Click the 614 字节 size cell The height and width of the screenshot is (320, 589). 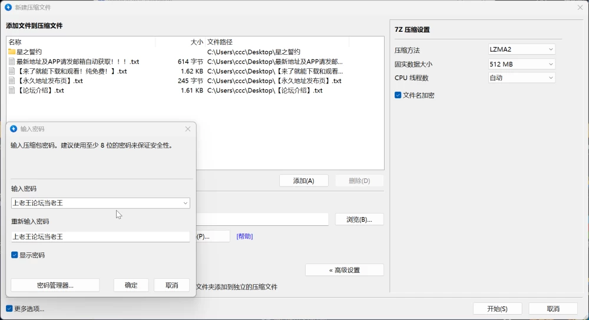pos(190,62)
